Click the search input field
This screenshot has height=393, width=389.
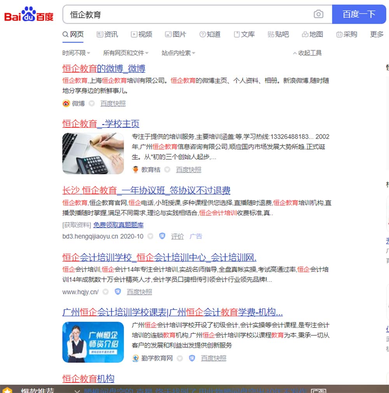coord(187,14)
